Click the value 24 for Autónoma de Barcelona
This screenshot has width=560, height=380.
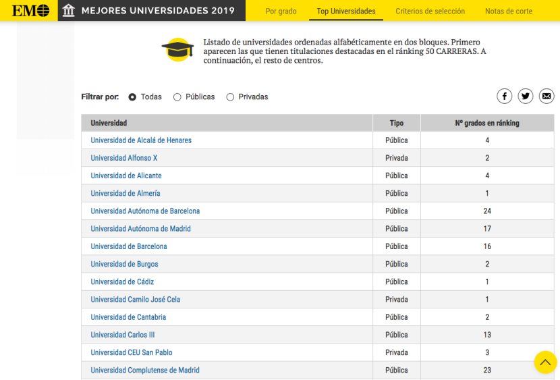(x=487, y=211)
